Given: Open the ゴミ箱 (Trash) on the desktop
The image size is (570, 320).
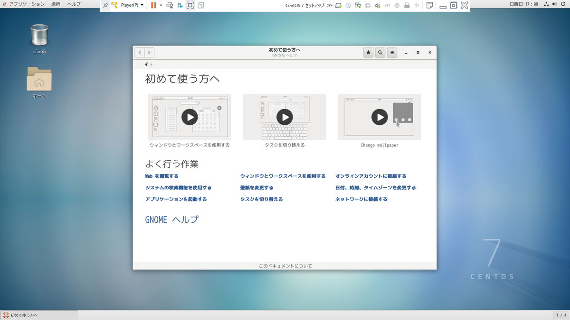Looking at the screenshot, I should pyautogui.click(x=39, y=36).
